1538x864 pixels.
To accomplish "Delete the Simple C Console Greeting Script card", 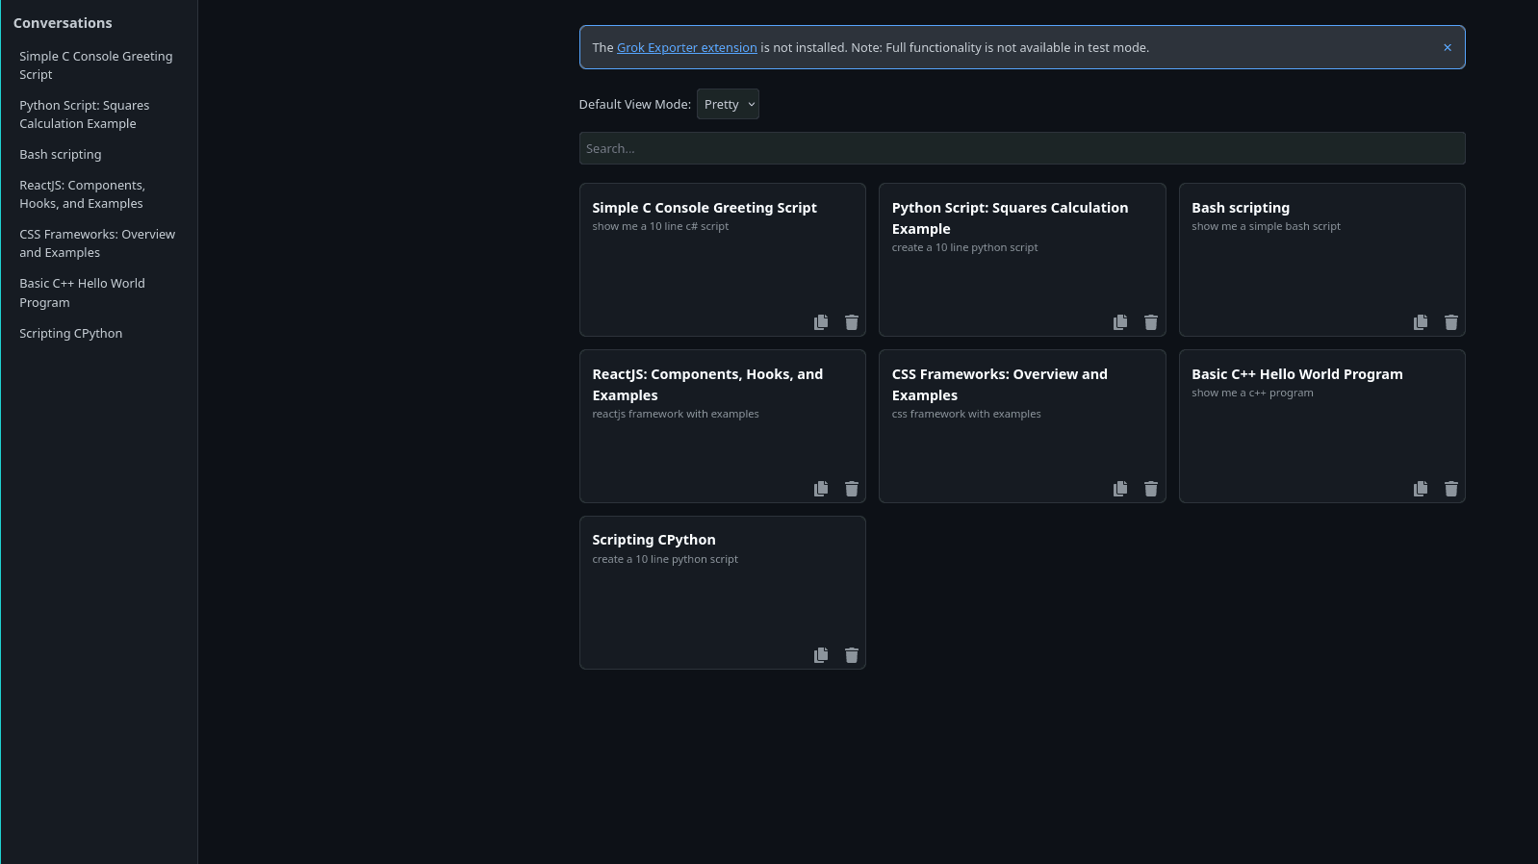I will click(851, 322).
